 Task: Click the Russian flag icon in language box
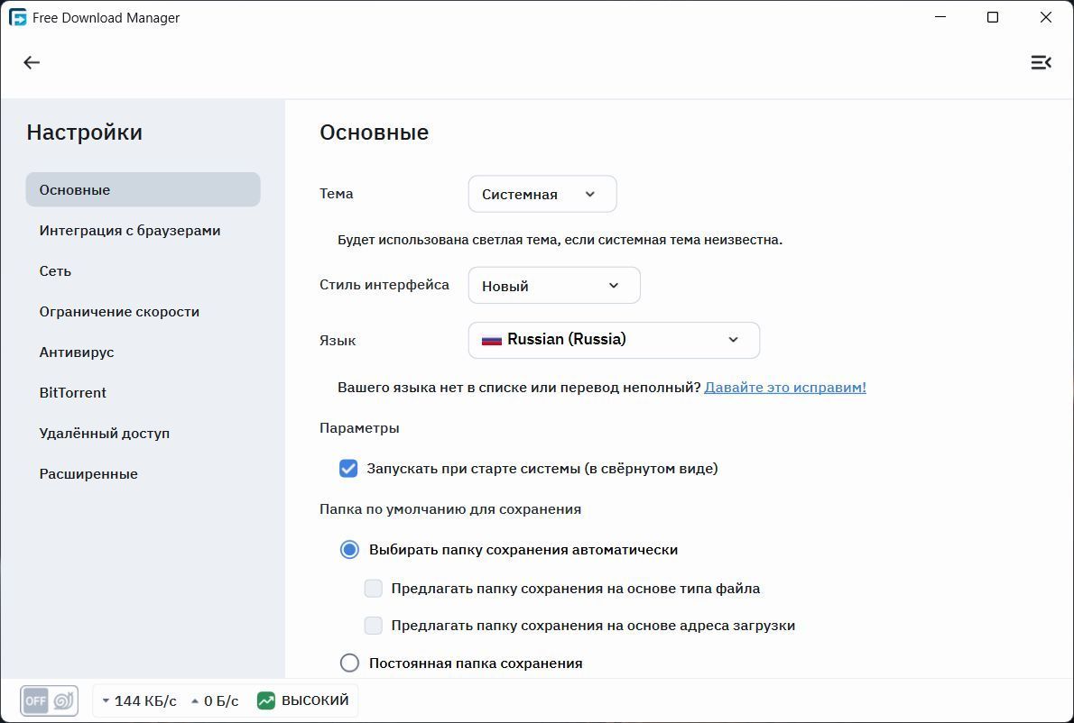(x=492, y=340)
